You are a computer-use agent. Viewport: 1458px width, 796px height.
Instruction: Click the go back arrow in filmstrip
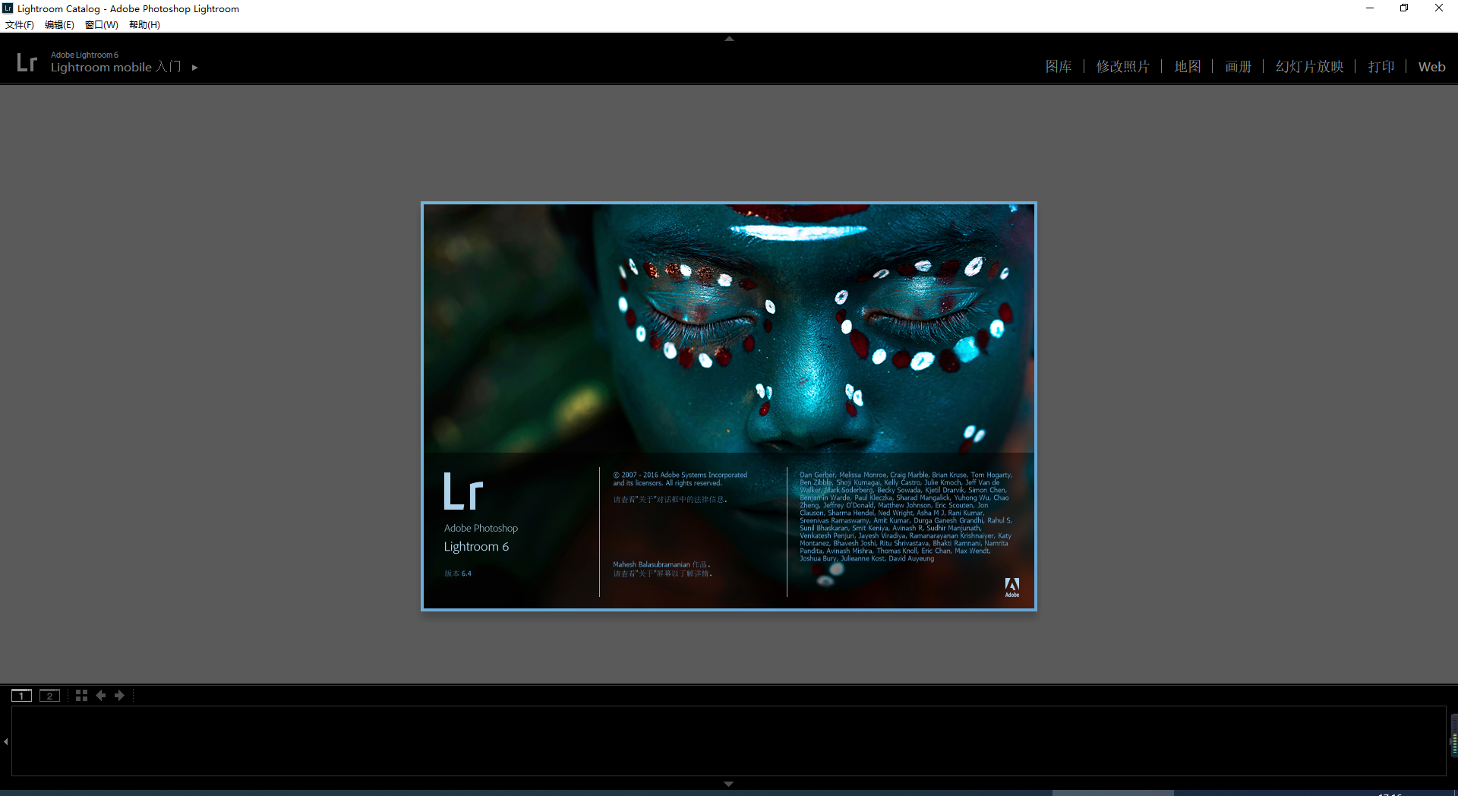pos(100,696)
